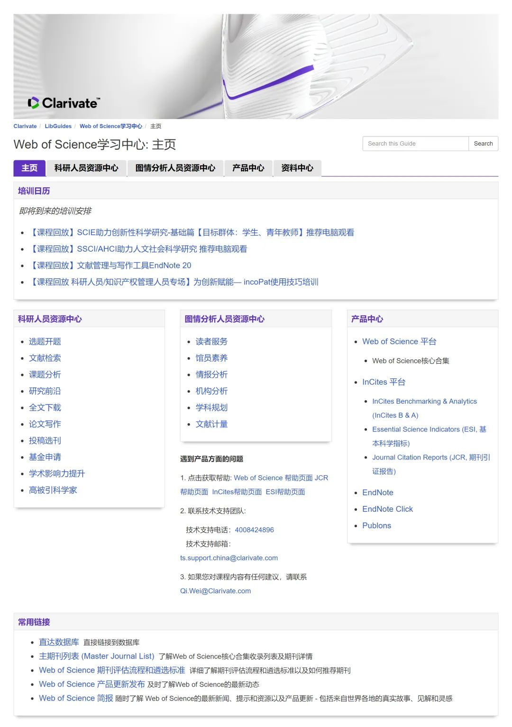Open 文献管理与写作工具EndNote 20 replay link
Screen dimensions: 512x727
[x=110, y=266]
